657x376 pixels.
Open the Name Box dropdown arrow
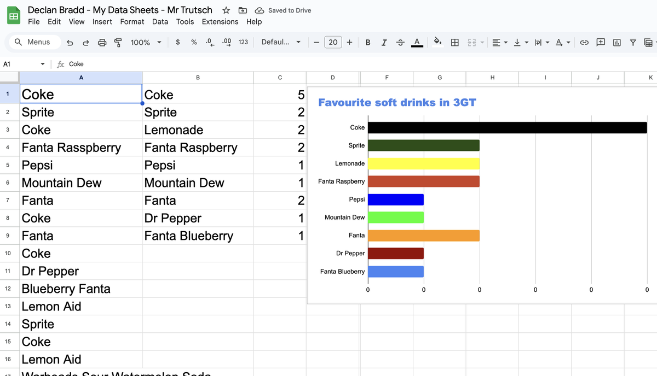click(43, 64)
